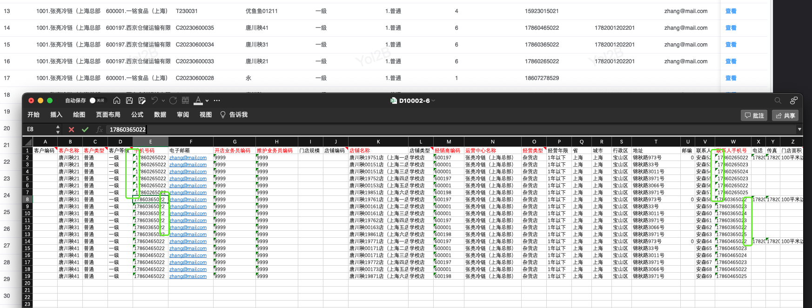Open the 插入 ribbon tab
Image resolution: width=812 pixels, height=308 pixels.
pyautogui.click(x=56, y=114)
